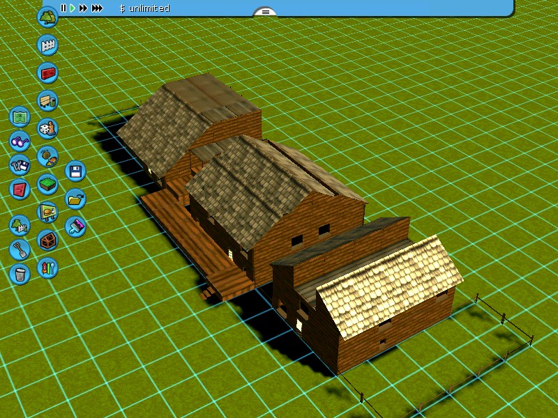Select the paint brush tool
558x418 pixels.
pos(75,226)
